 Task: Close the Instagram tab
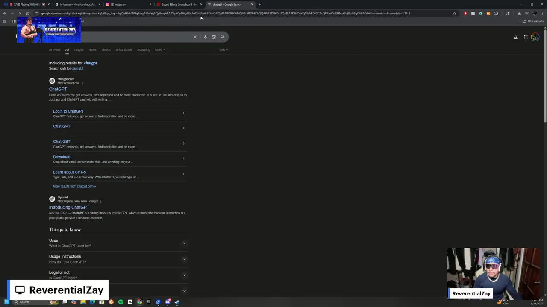(x=150, y=4)
